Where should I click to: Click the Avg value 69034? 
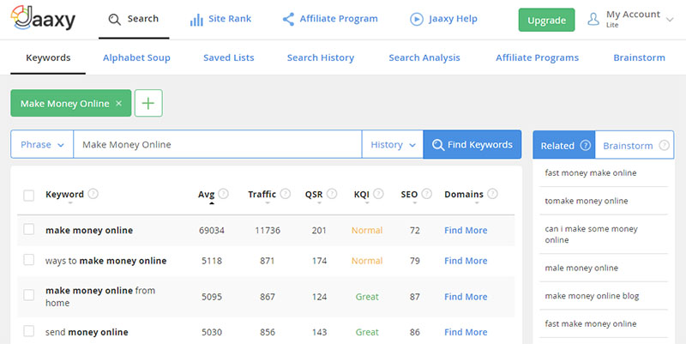(x=212, y=230)
